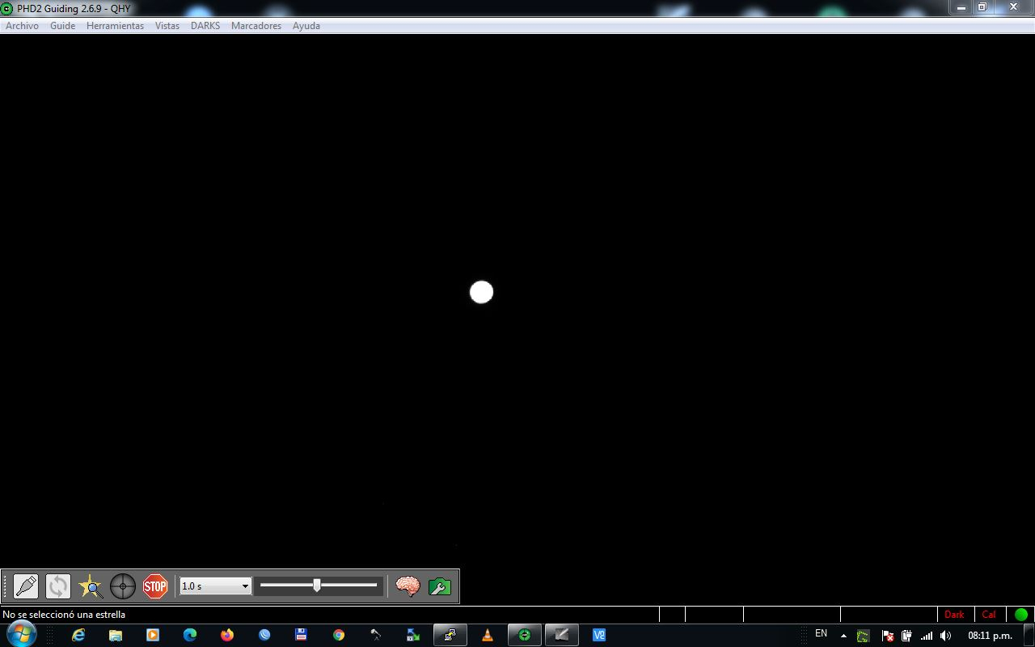The height and width of the screenshot is (647, 1035).
Task: Open Advanced Settings via the brain icon
Action: 408,586
